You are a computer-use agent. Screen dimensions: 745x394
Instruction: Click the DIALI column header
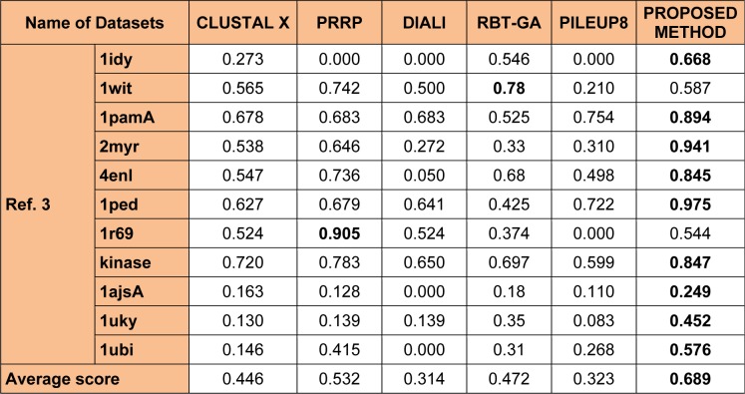pyautogui.click(x=424, y=23)
